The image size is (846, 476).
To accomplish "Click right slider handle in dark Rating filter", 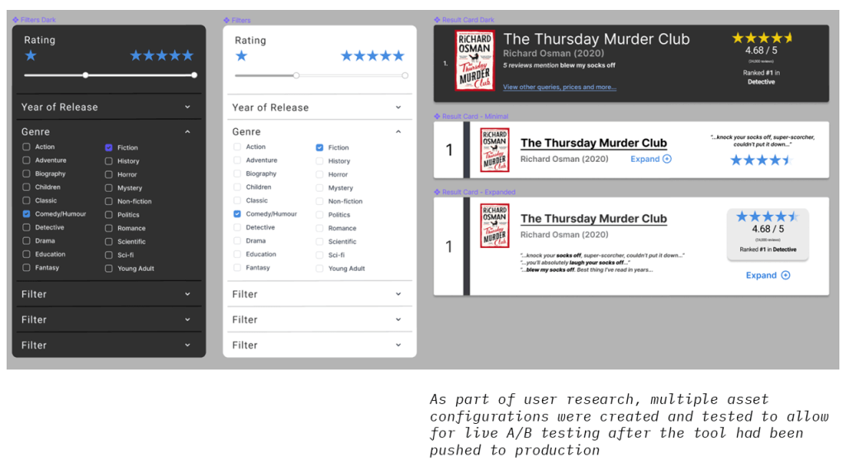I will (194, 75).
